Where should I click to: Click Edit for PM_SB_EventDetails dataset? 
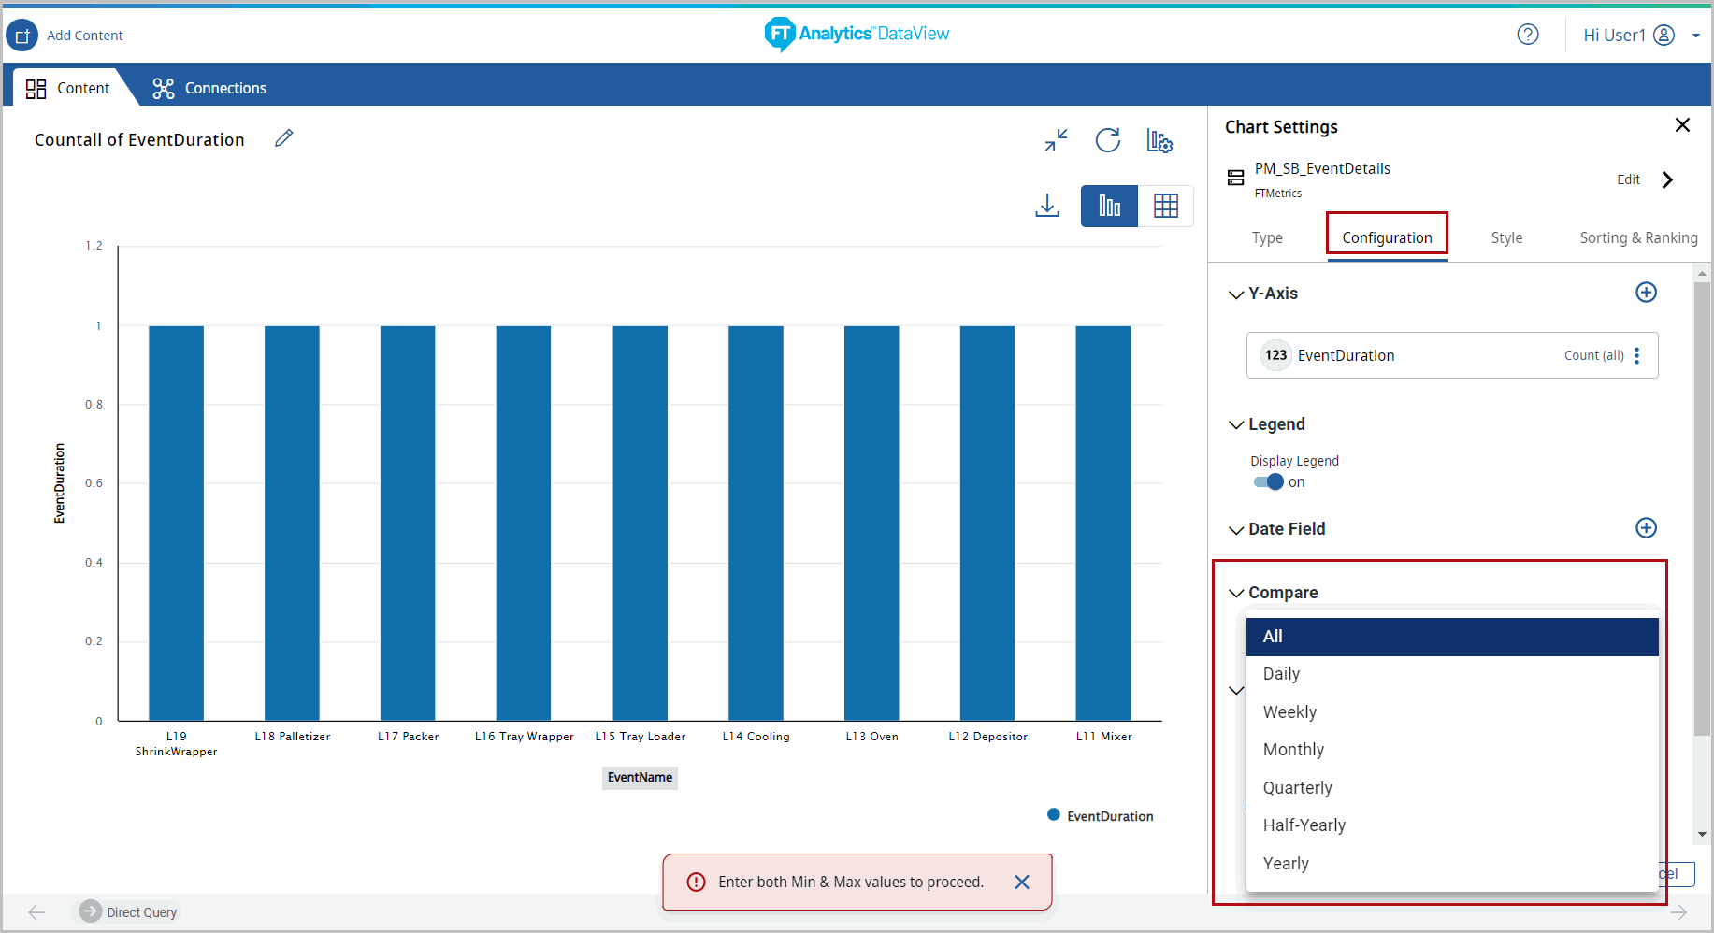[1628, 179]
